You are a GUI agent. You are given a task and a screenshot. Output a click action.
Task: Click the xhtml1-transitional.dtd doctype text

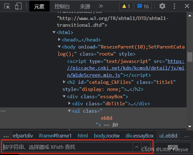point(113,22)
